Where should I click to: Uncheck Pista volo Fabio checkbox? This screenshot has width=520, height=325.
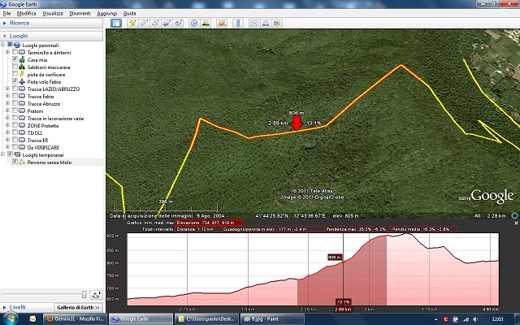pyautogui.click(x=15, y=81)
